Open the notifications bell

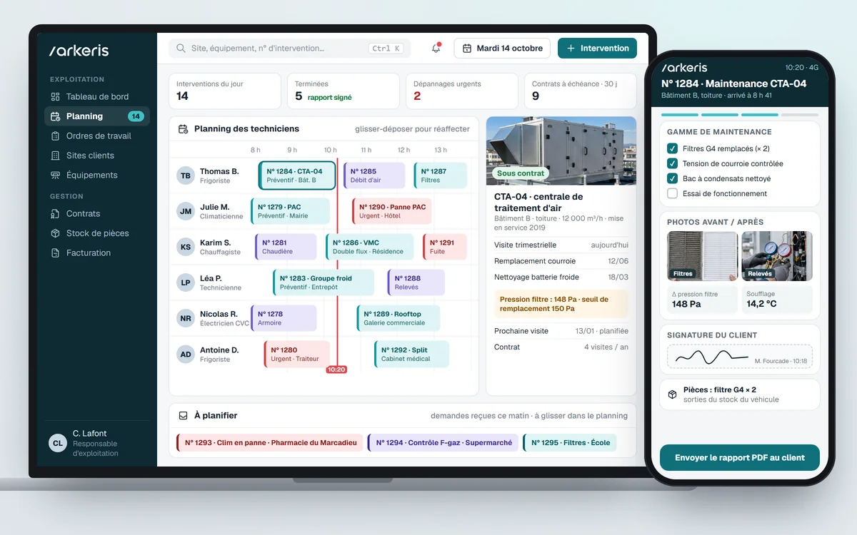[436, 49]
